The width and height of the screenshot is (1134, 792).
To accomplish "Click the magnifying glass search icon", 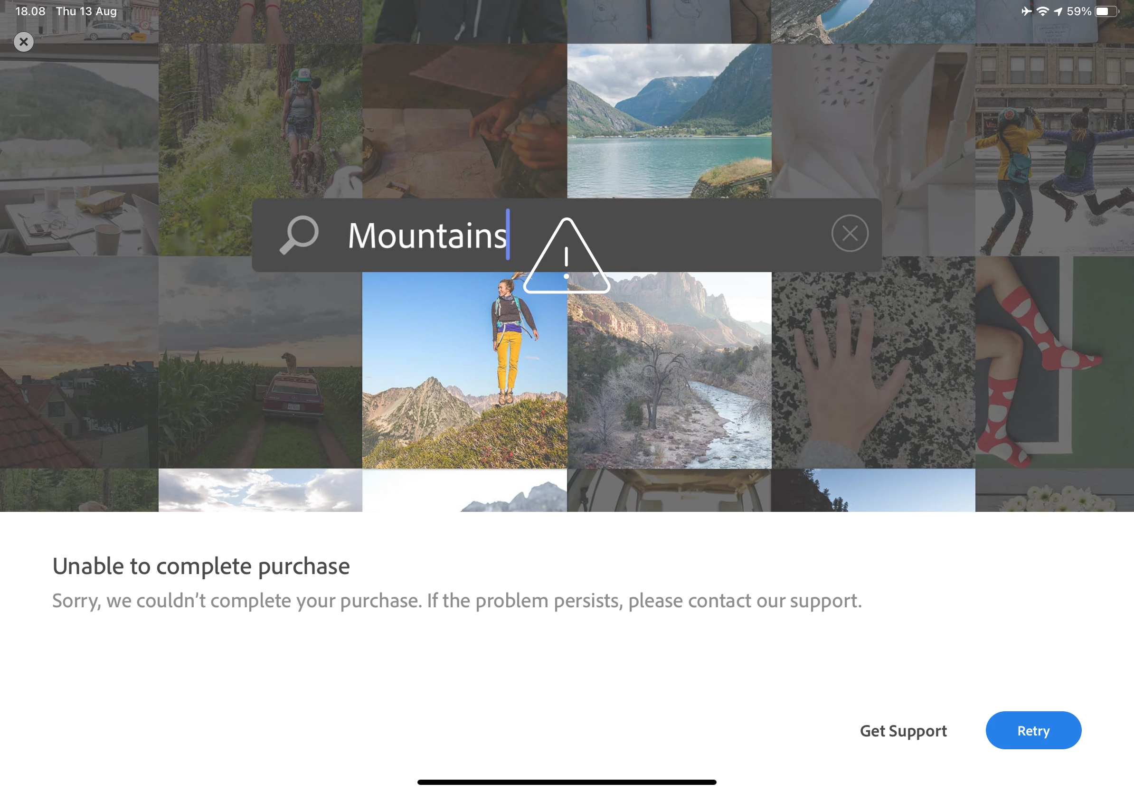I will [x=299, y=235].
